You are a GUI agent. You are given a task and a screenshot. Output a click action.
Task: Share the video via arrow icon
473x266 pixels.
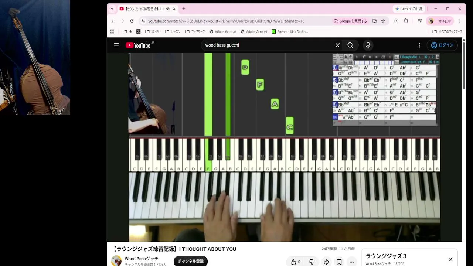point(326,262)
